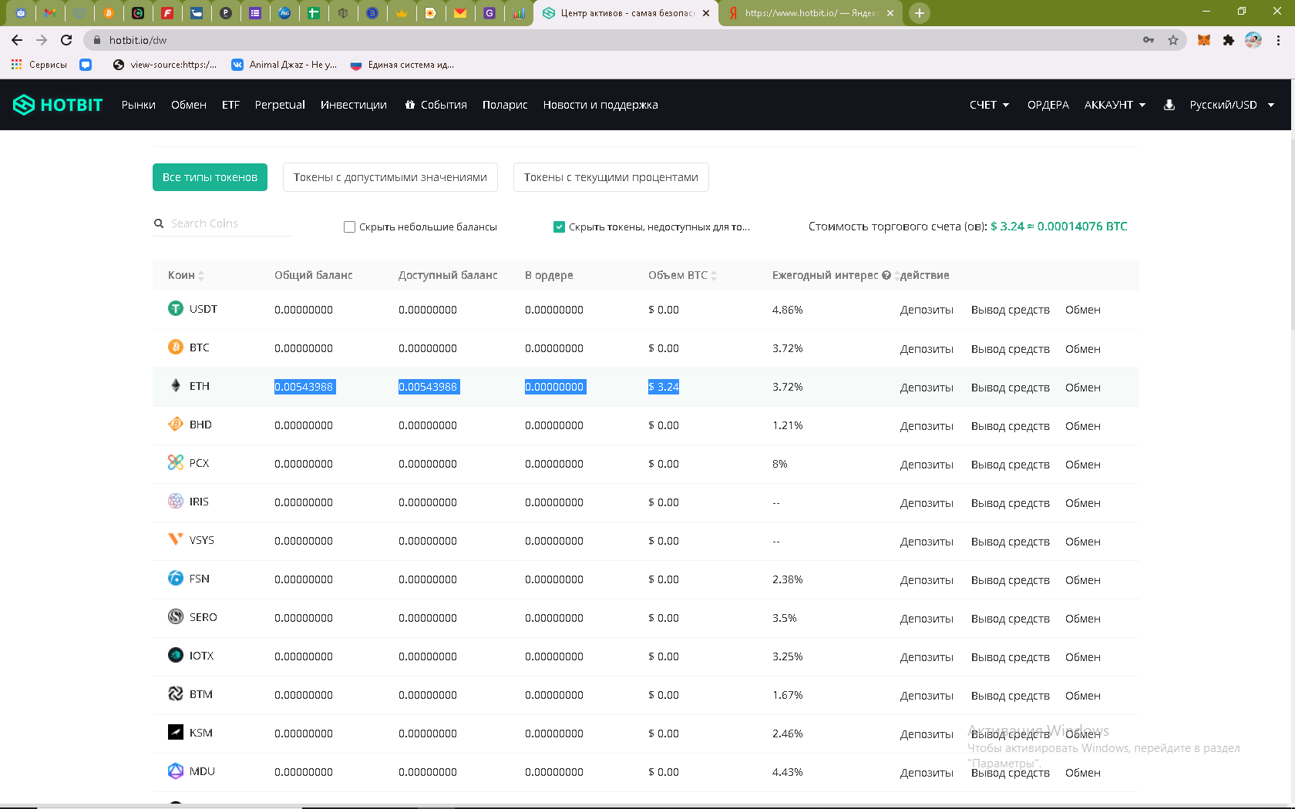Click the Ежедневный интерес help icon

(x=886, y=275)
